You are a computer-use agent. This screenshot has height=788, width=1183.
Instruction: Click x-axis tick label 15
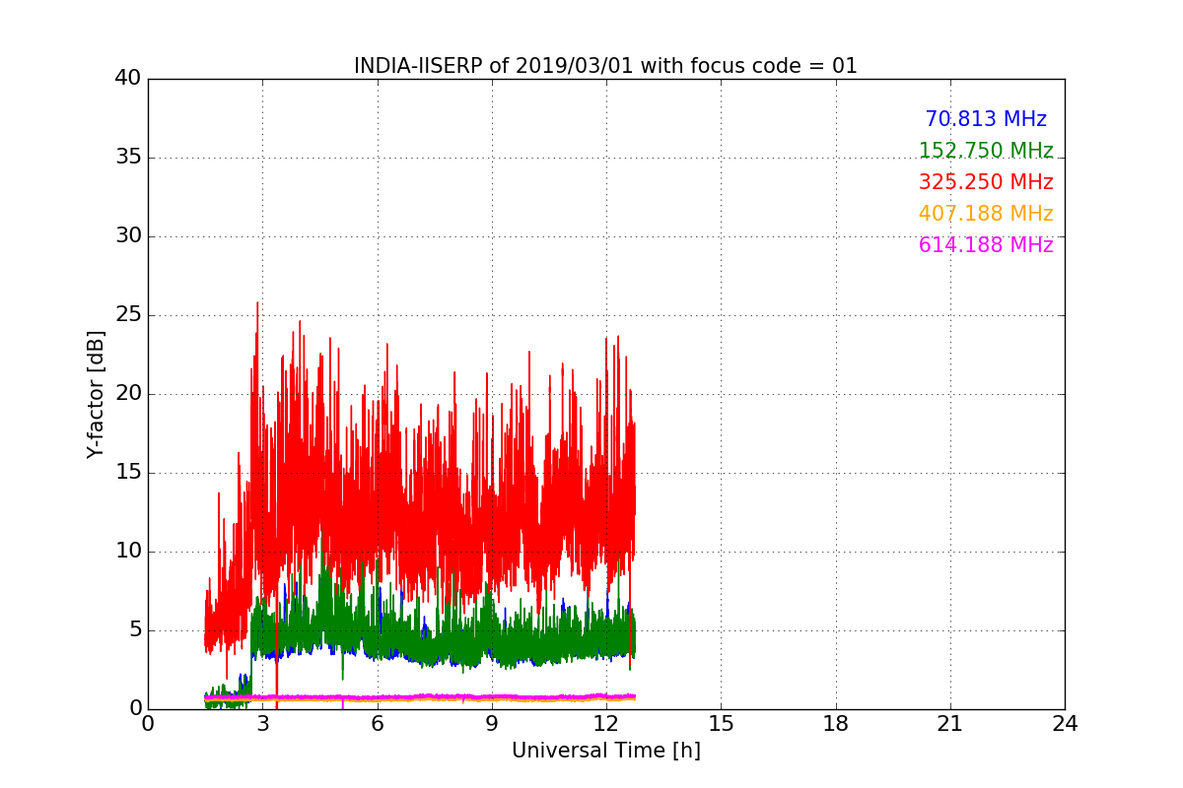(x=721, y=723)
